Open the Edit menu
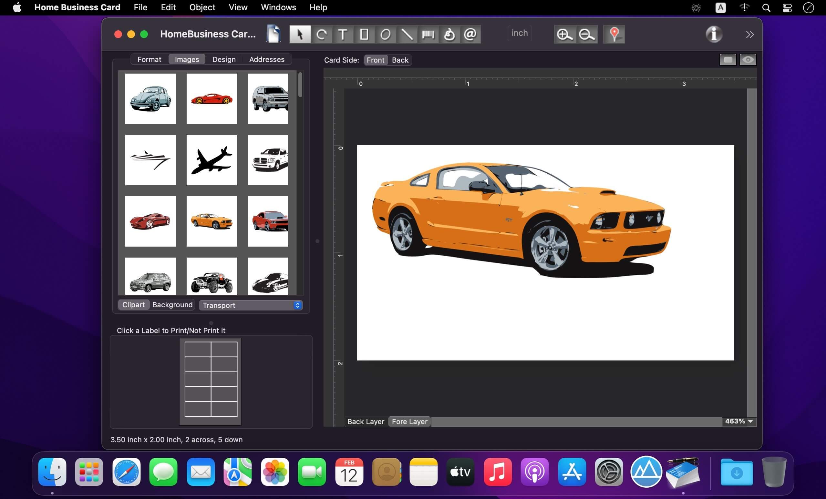This screenshot has width=826, height=499. (x=168, y=7)
